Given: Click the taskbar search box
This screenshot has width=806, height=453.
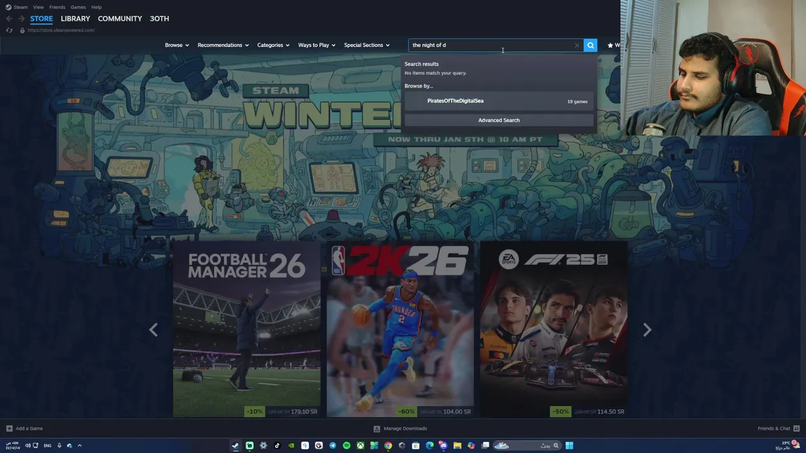Looking at the screenshot, I should pos(527,445).
